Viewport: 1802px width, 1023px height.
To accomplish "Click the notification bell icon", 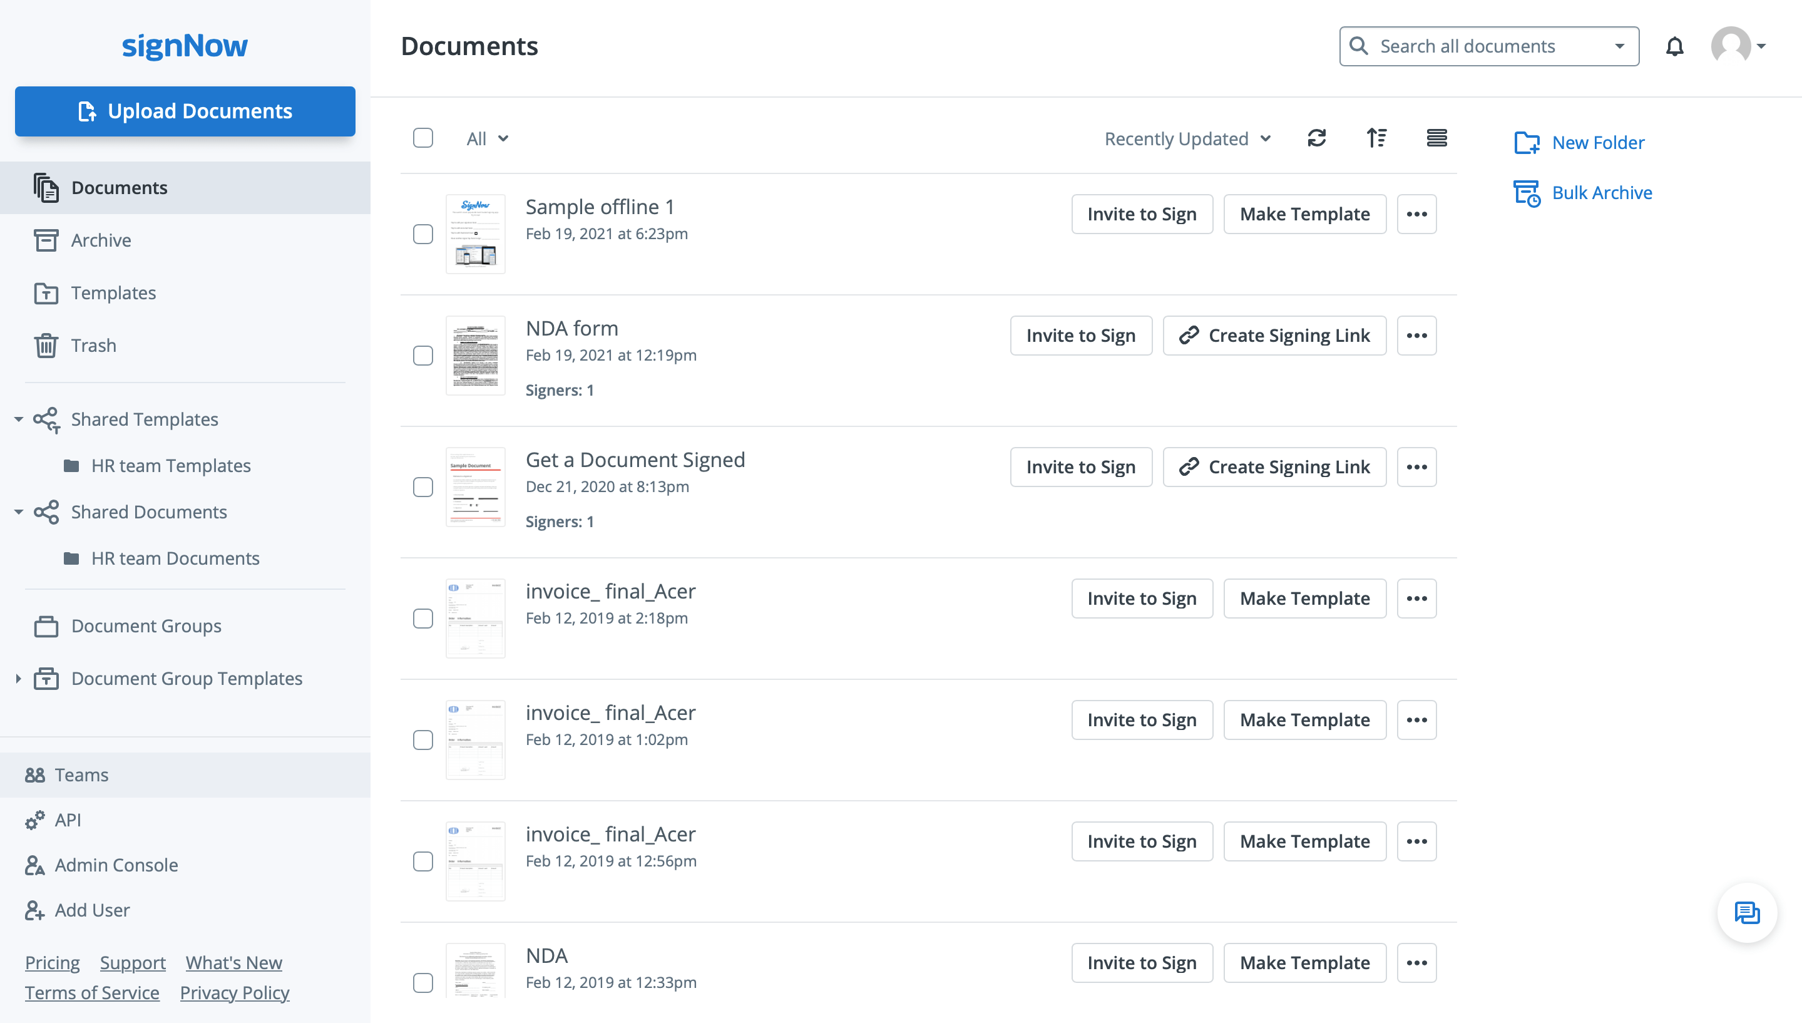I will [1674, 47].
